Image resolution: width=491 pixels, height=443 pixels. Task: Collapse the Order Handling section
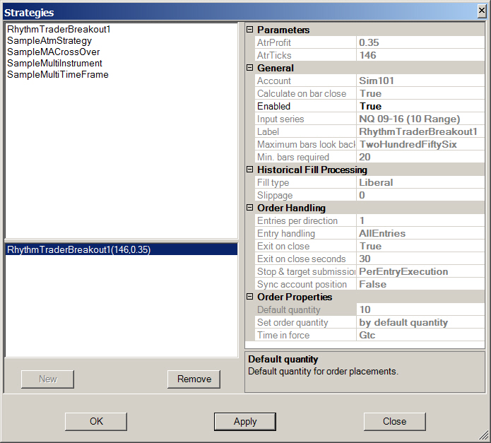point(249,208)
